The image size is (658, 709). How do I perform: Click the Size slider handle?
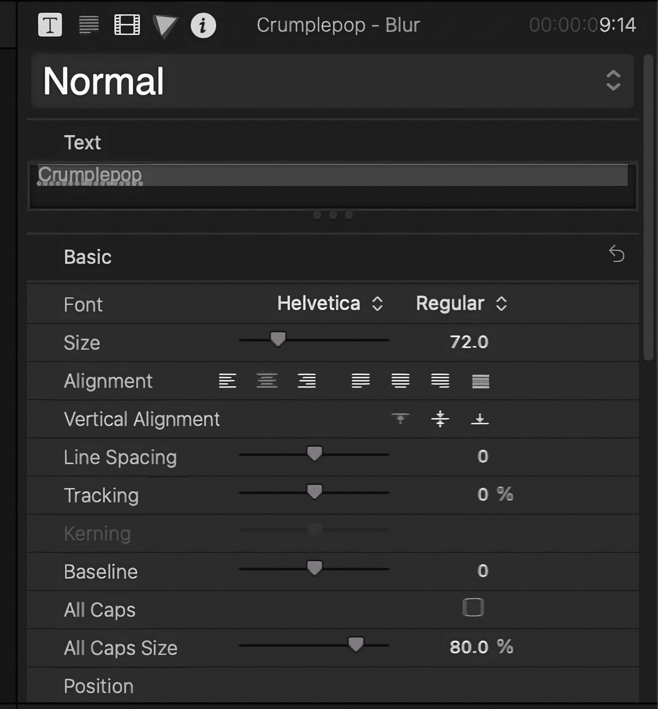coord(278,340)
